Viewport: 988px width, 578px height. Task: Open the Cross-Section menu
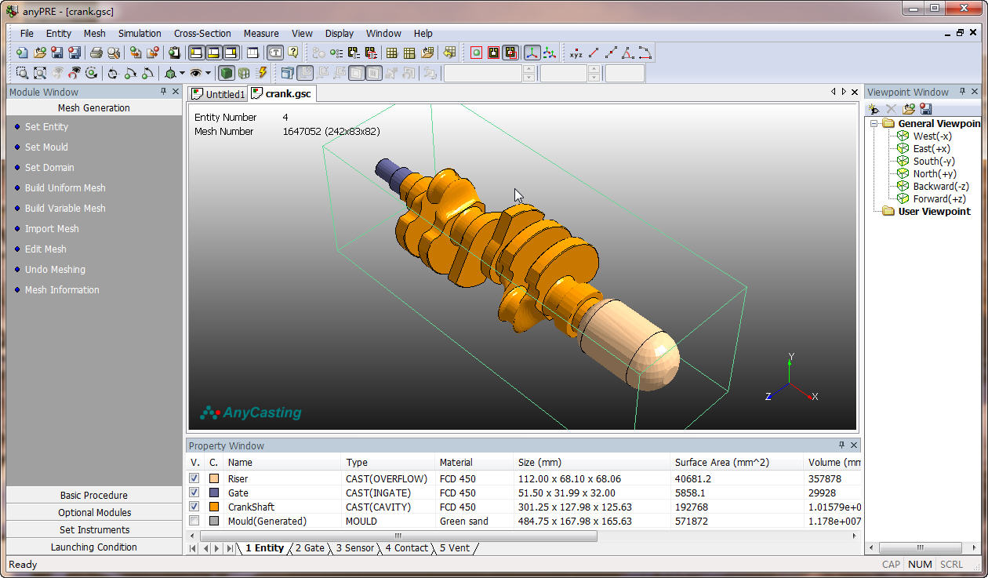point(202,33)
